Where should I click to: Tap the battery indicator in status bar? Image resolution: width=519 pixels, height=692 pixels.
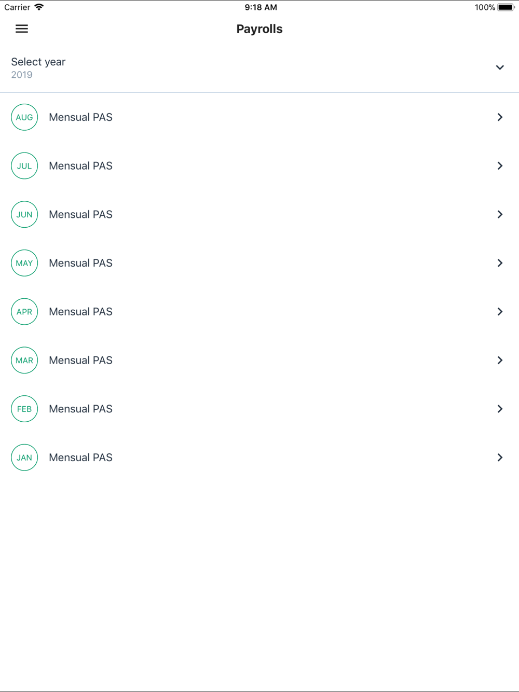coord(506,7)
